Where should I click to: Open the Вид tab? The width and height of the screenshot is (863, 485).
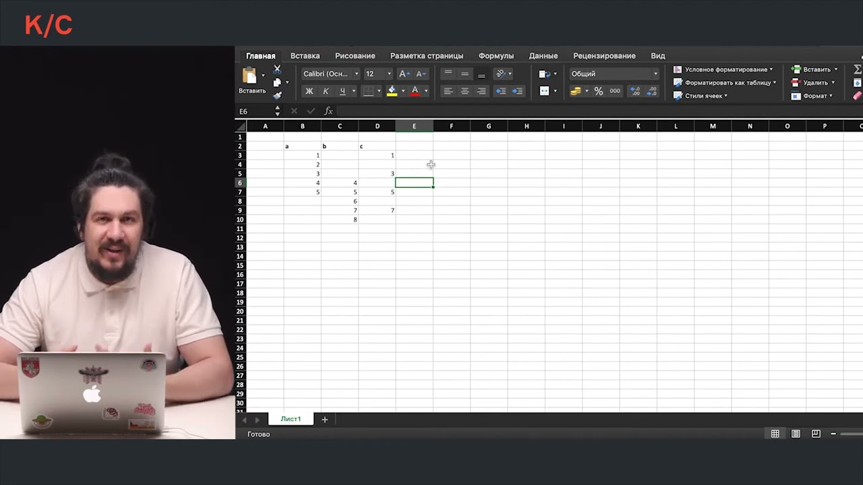[658, 56]
